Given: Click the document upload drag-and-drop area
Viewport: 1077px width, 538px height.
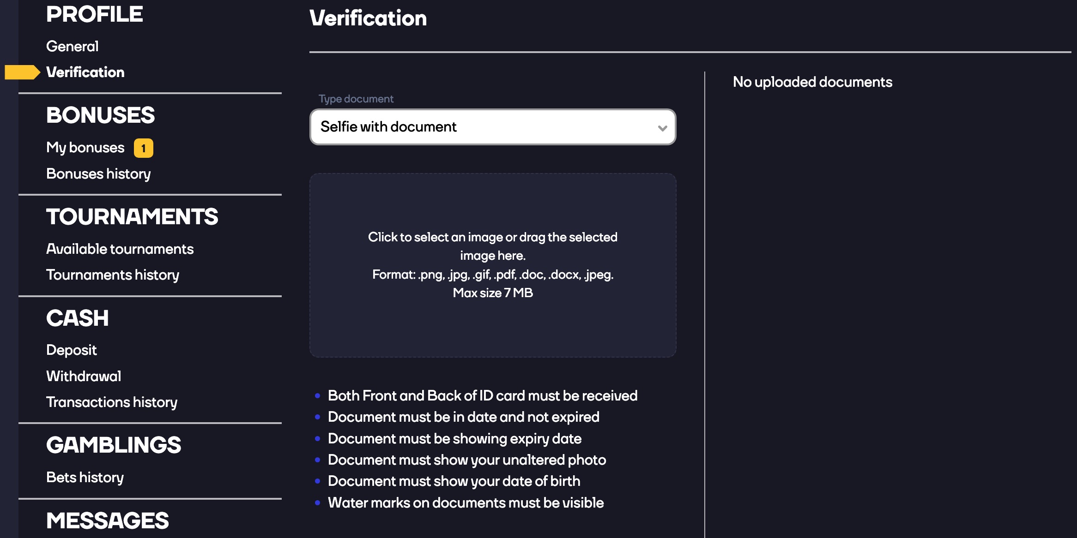Looking at the screenshot, I should pos(493,265).
